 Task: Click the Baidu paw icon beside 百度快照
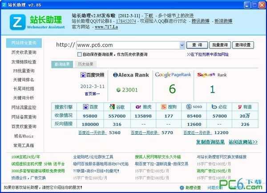click(83, 75)
